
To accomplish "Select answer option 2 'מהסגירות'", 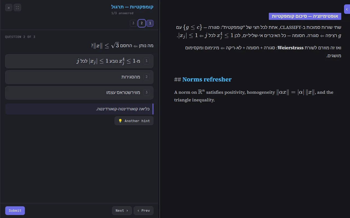I will pos(79,77).
